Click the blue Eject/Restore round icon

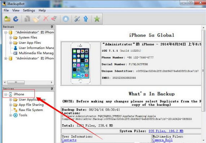pyautogui.click(x=66, y=19)
